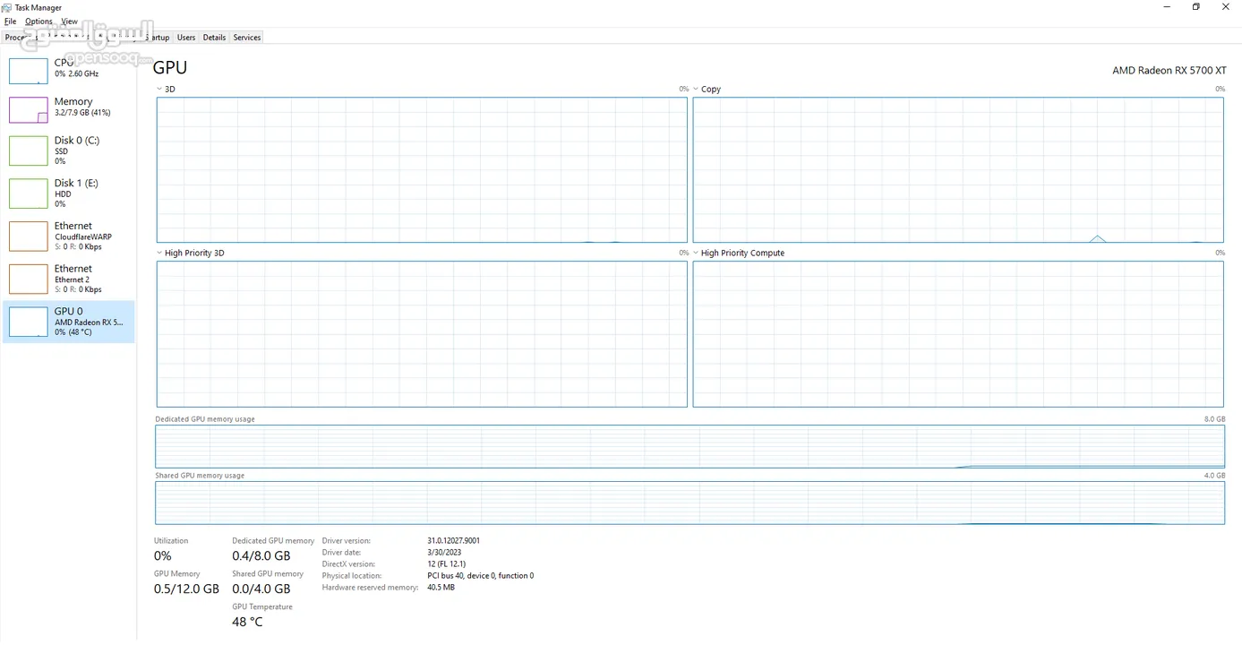Click the Copy engine usage graph
Image resolution: width=1242 pixels, height=645 pixels.
[958, 169]
